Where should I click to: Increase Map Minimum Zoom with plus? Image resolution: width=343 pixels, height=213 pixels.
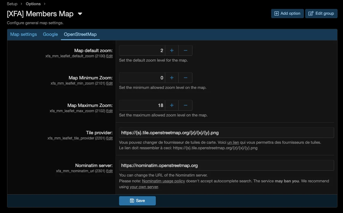[x=172, y=78]
